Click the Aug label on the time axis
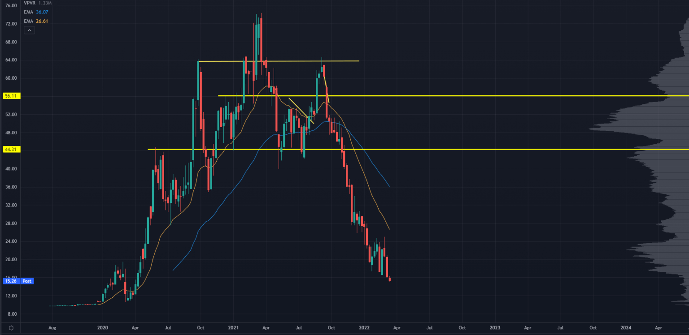 click(52, 328)
